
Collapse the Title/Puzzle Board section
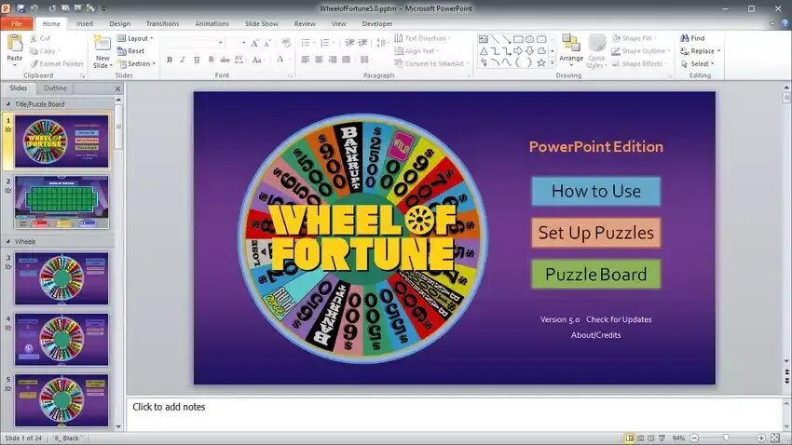point(8,104)
